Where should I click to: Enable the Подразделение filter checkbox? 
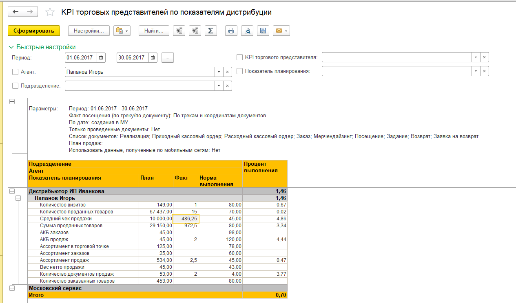coord(16,86)
